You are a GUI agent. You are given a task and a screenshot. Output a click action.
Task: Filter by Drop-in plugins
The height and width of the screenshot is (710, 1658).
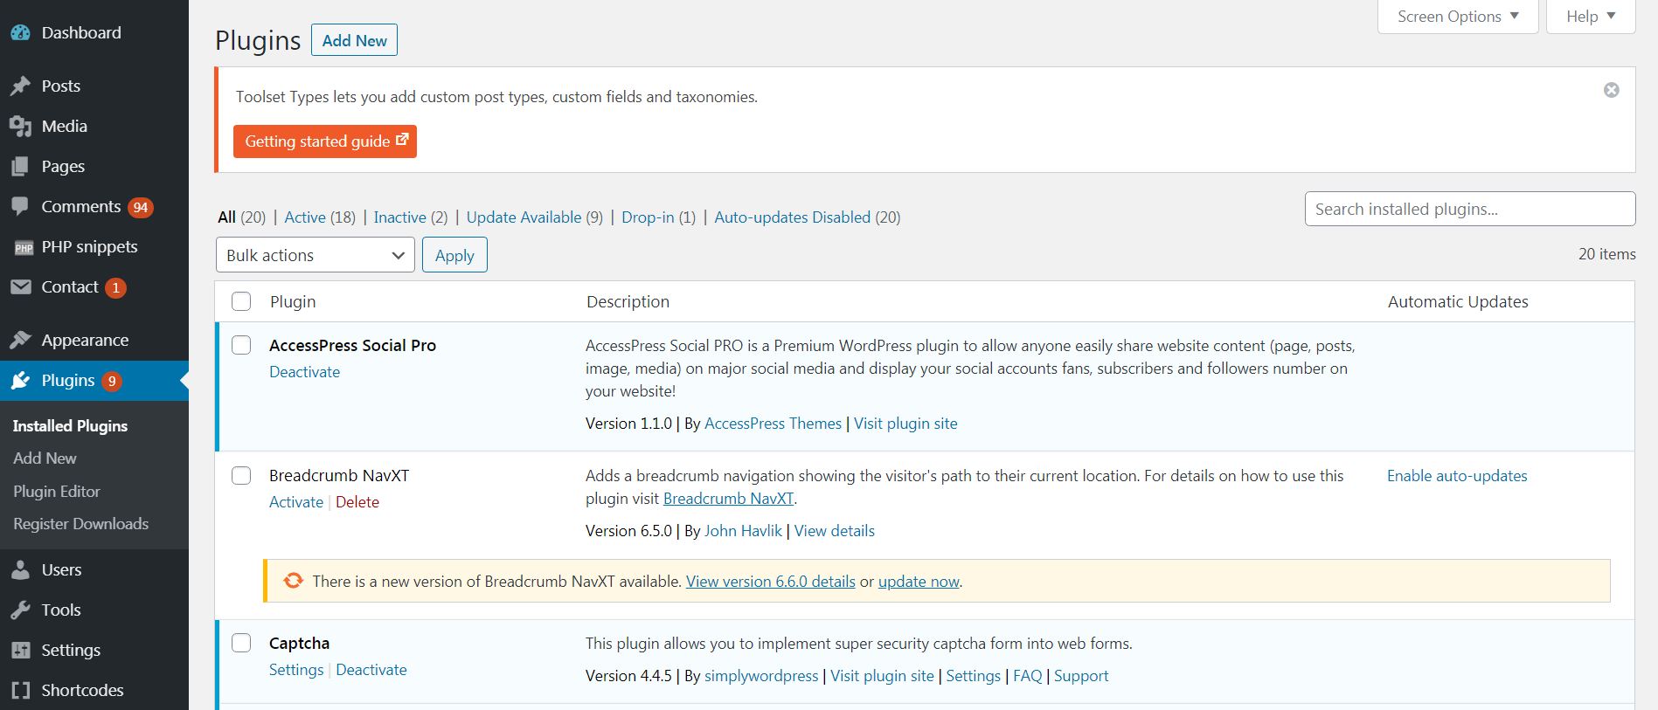648,217
